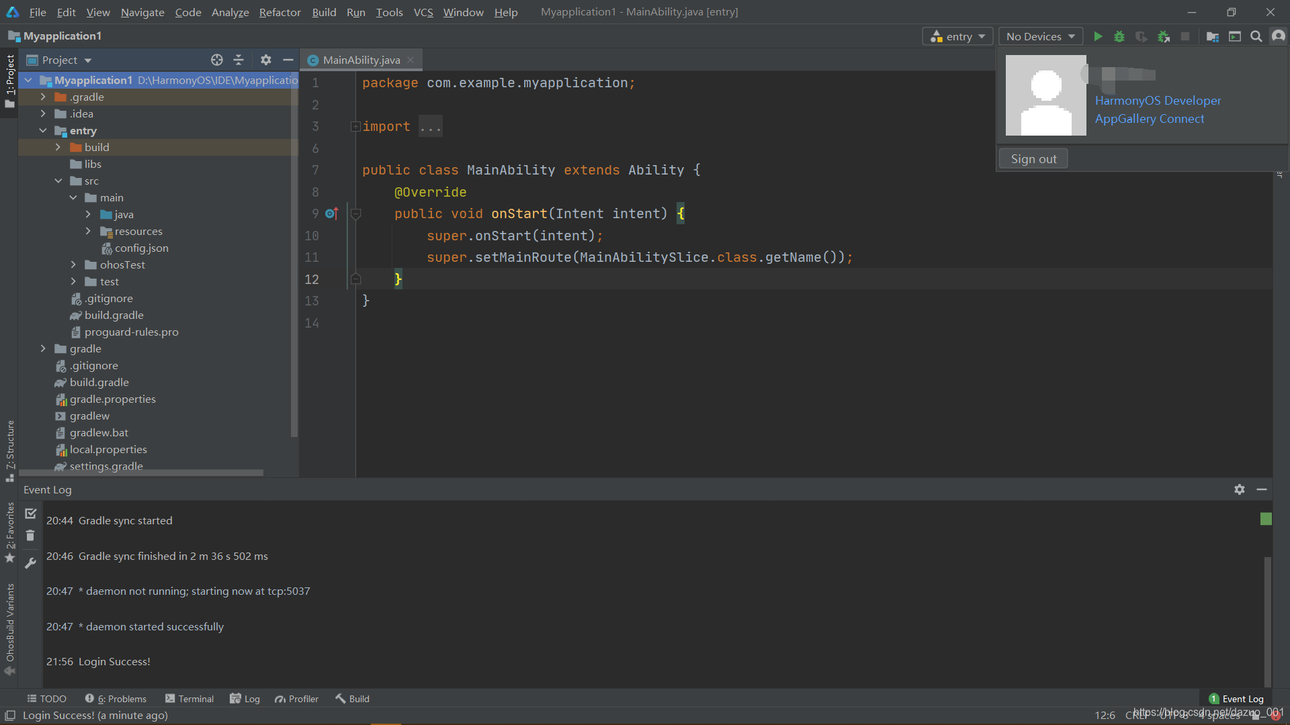The height and width of the screenshot is (725, 1290).
Task: Select the Build menu item
Action: pos(323,11)
